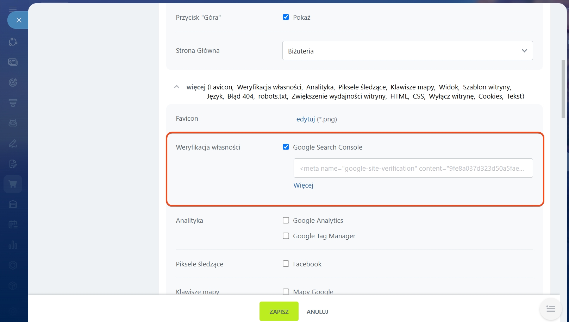
Task: Click the google-site-verification meta tag field
Action: (x=413, y=168)
